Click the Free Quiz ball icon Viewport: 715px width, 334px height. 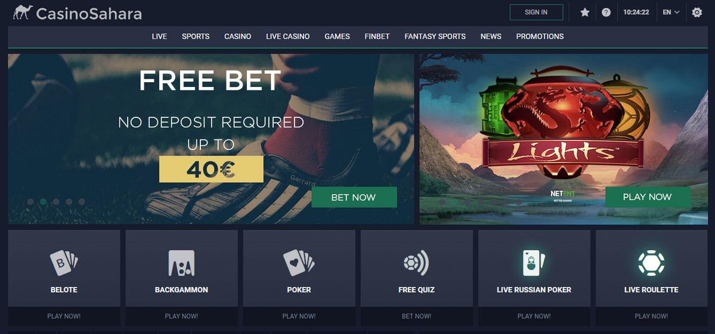tap(416, 263)
